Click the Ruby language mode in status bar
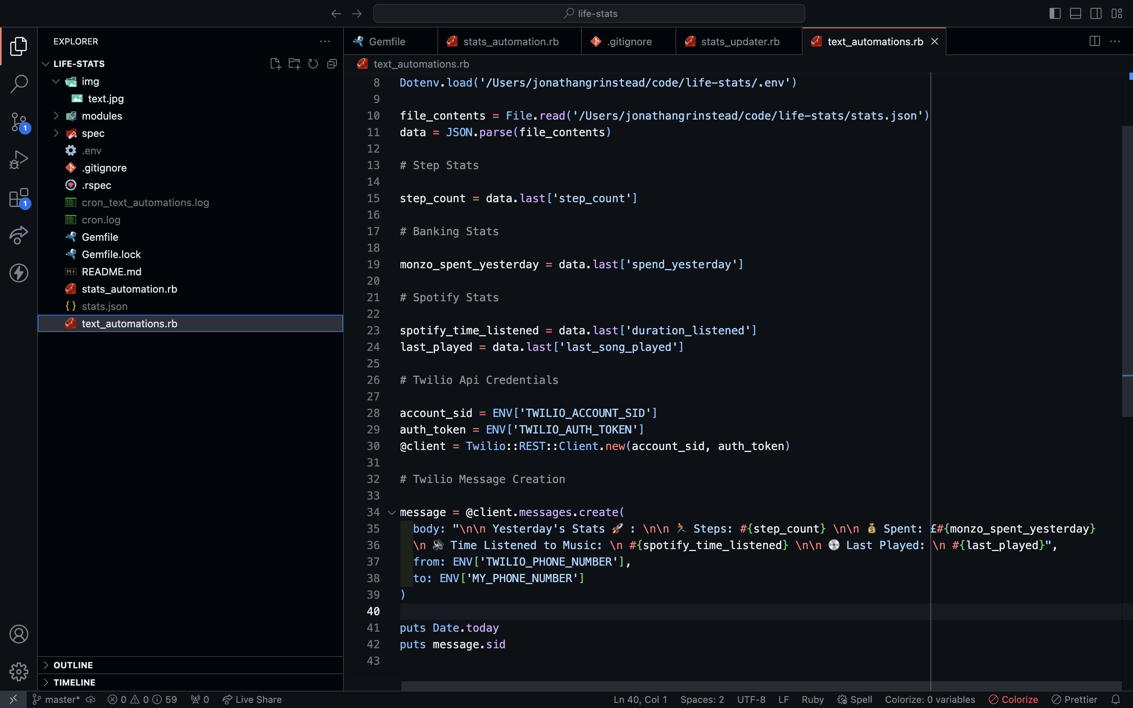 tap(812, 699)
